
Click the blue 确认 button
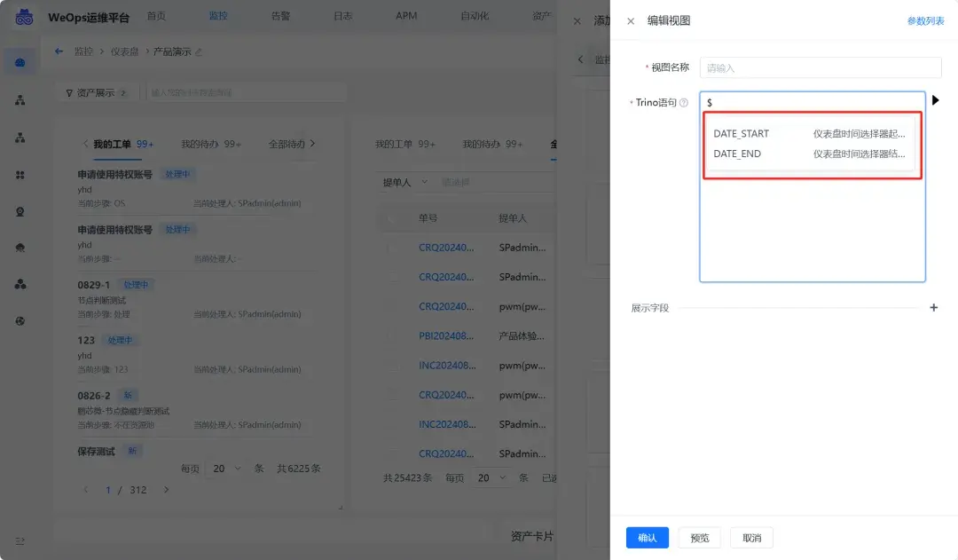tap(647, 538)
